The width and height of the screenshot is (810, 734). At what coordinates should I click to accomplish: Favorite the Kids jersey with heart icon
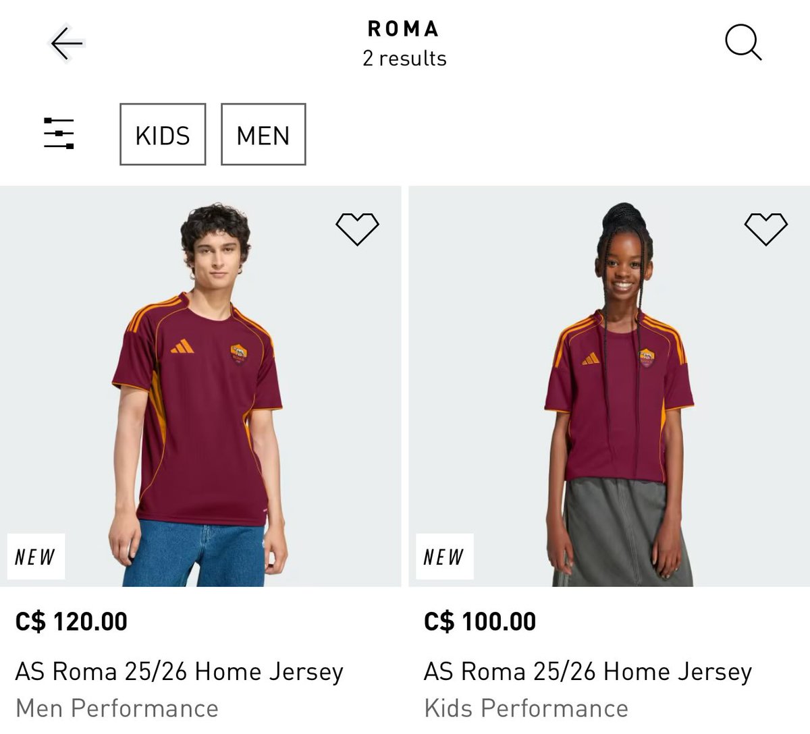coord(765,229)
